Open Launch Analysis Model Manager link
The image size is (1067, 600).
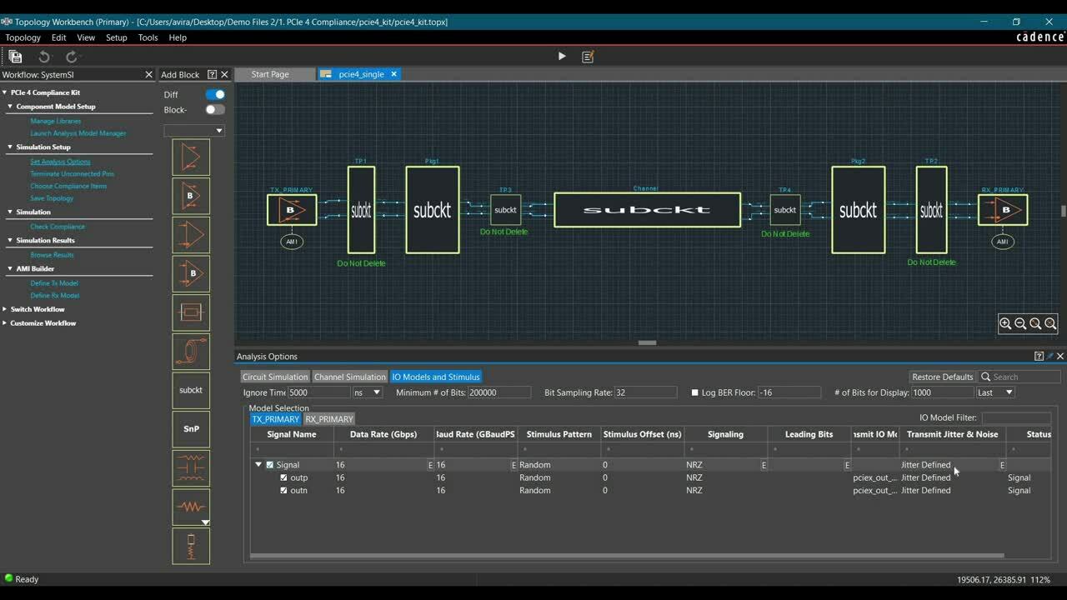click(x=78, y=133)
